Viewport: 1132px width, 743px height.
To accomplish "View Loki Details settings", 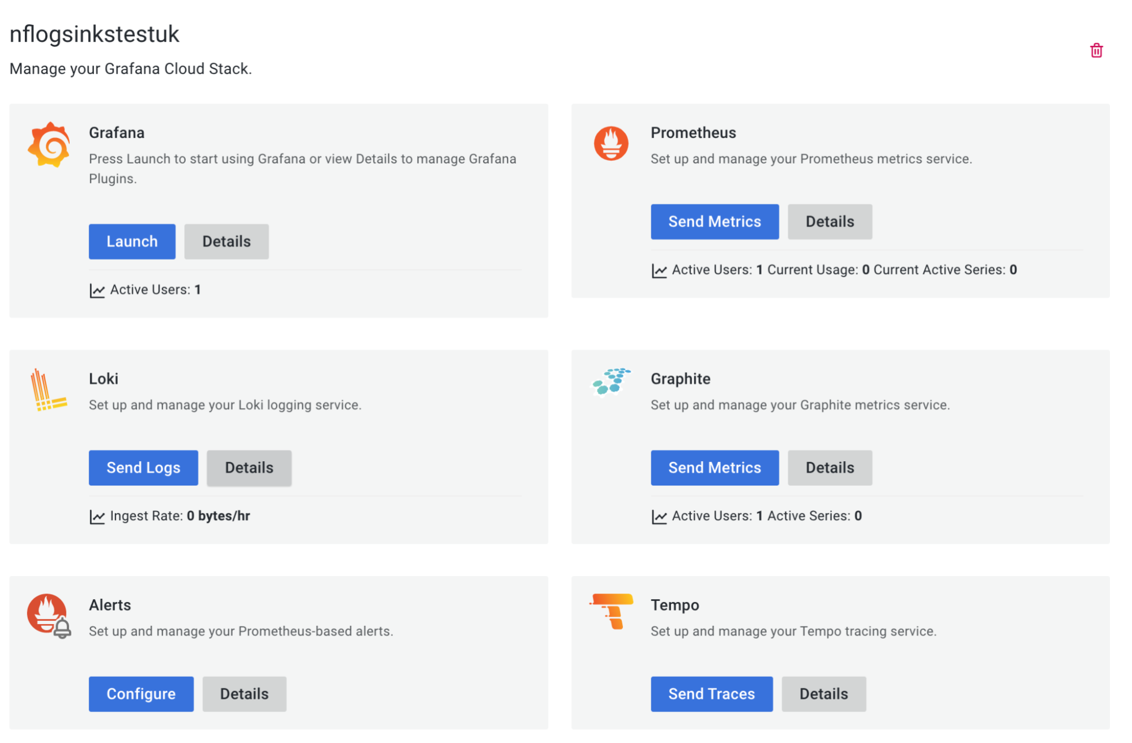I will pyautogui.click(x=250, y=467).
